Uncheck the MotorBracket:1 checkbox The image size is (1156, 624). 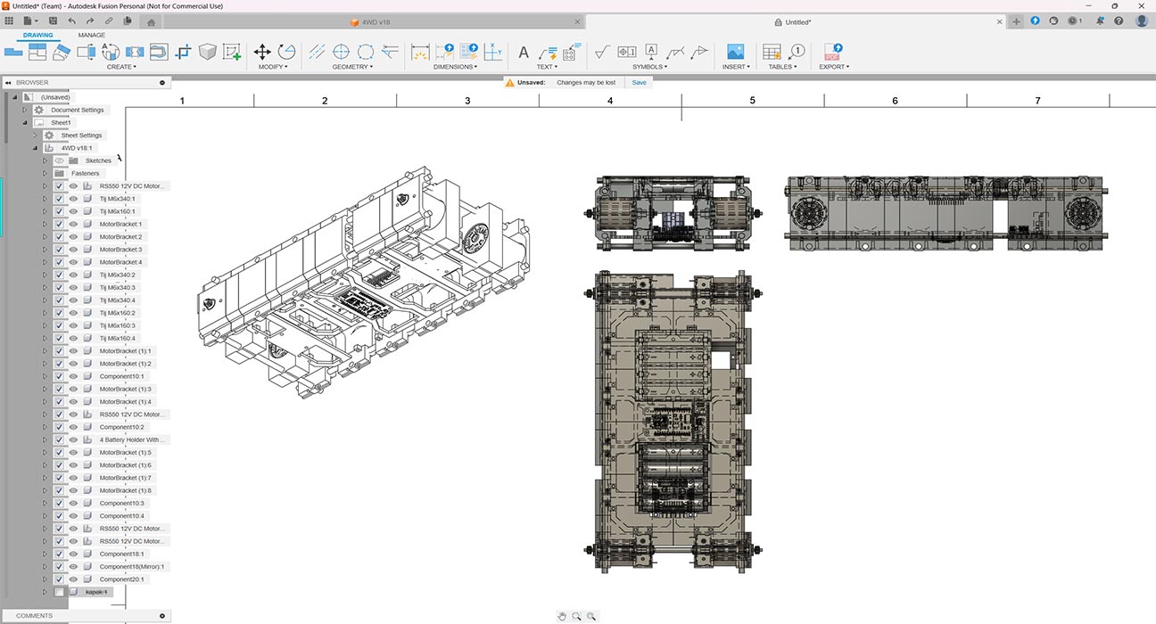[x=59, y=225]
